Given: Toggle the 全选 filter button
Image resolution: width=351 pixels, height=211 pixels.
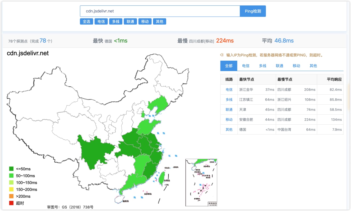Looking at the screenshot, I should [86, 21].
